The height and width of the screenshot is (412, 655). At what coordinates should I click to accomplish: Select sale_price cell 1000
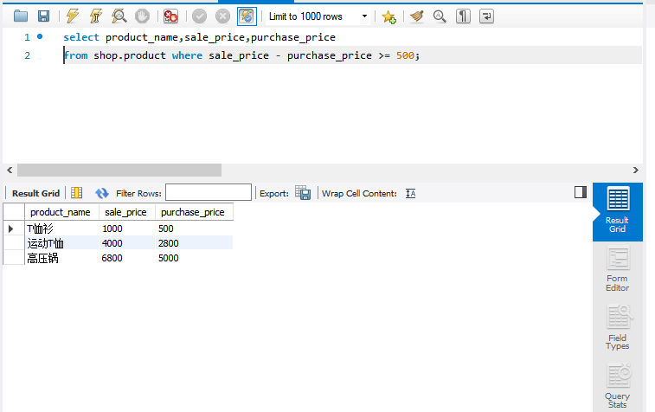coord(127,229)
